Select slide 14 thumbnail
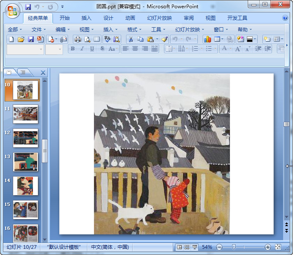The width and height of the screenshot is (293, 255). tap(26, 186)
